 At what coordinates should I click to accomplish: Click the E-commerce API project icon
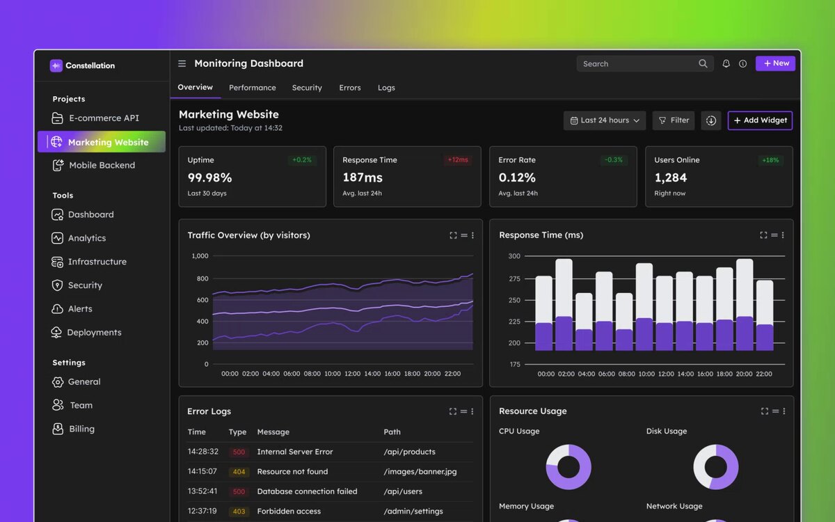click(x=57, y=118)
